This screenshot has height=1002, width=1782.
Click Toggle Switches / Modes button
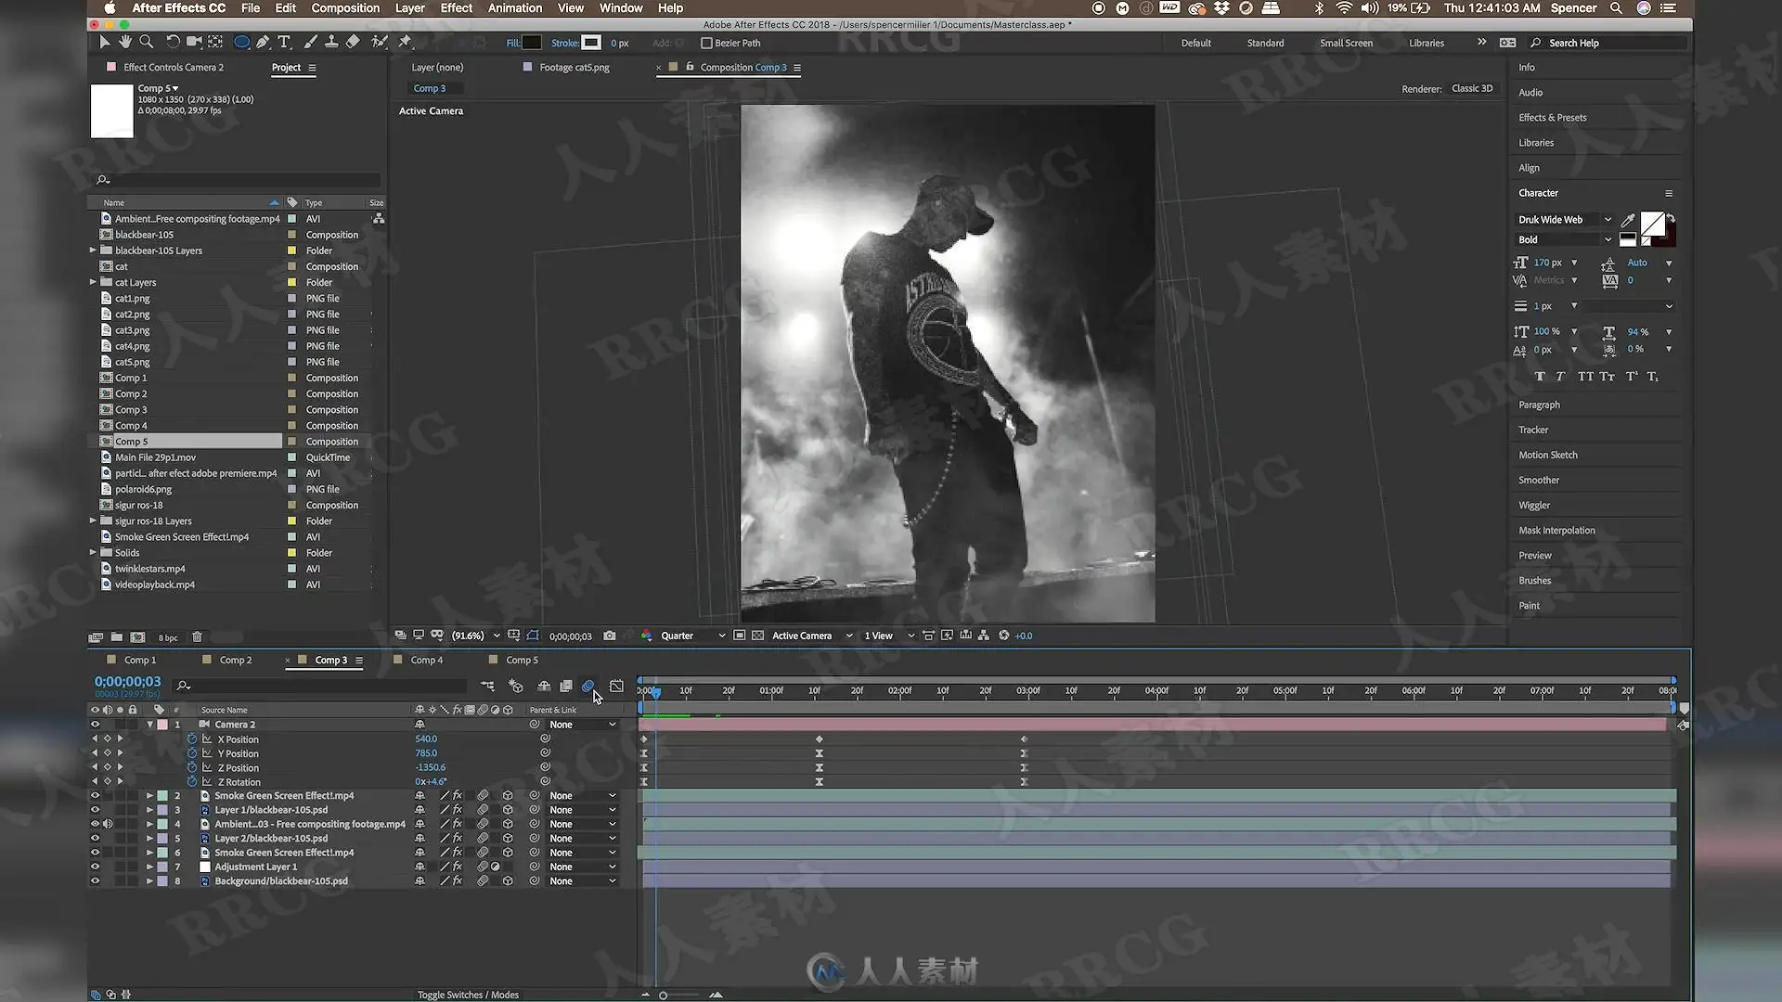point(468,995)
